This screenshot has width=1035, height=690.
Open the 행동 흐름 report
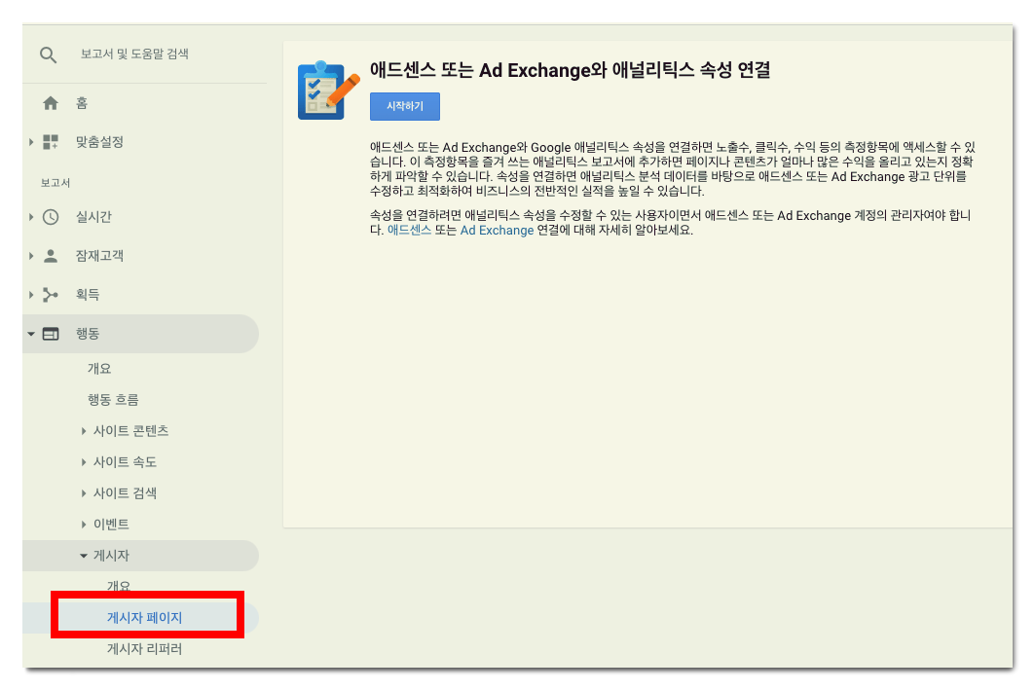113,400
